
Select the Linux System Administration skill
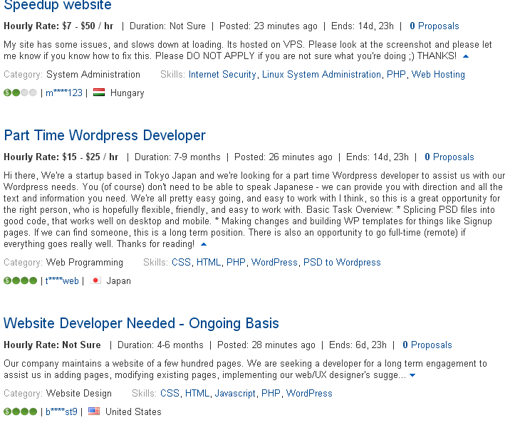[x=321, y=75]
